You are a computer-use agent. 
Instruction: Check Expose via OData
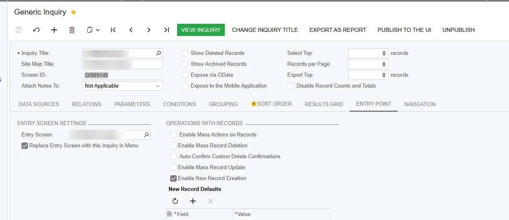(185, 75)
